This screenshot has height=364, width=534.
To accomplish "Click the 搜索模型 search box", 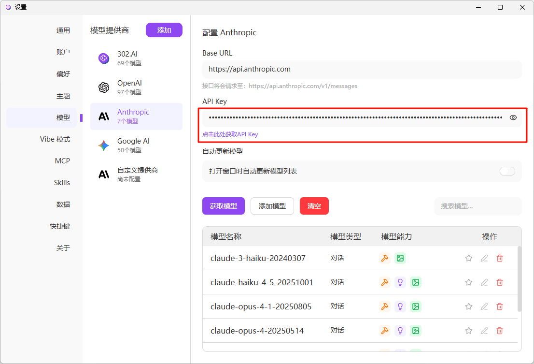I will [478, 206].
